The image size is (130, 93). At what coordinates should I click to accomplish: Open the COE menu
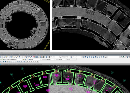[x=36, y=55]
